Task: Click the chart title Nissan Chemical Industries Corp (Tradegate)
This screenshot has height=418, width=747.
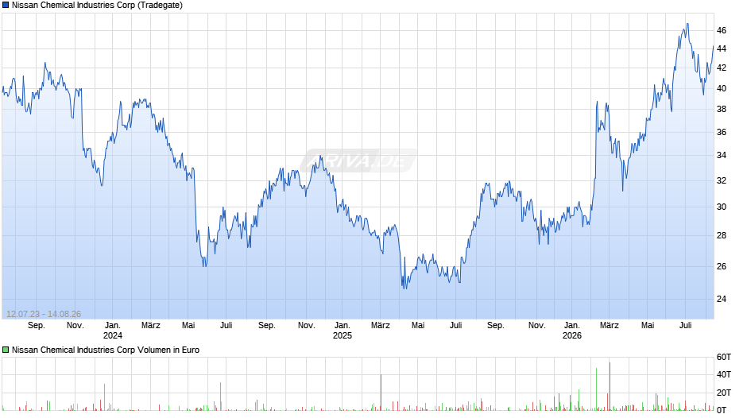Action: pos(97,6)
